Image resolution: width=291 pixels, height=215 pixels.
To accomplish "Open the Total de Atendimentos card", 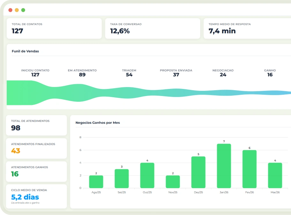I will coord(36,125).
